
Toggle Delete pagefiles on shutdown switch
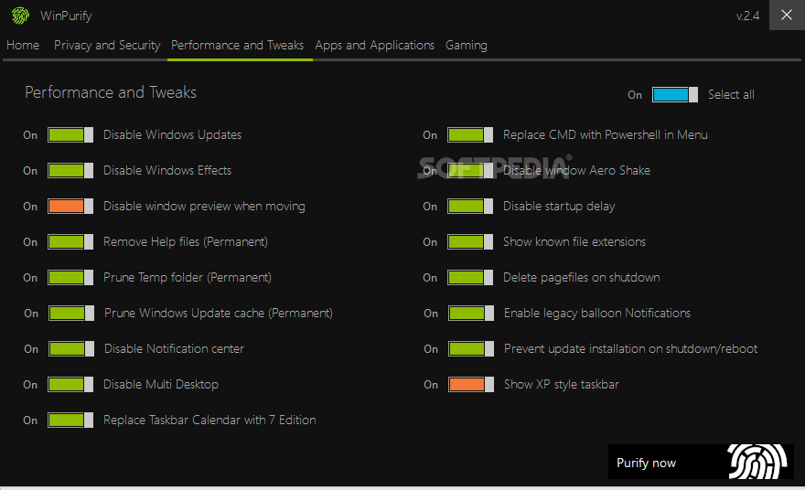(x=470, y=278)
